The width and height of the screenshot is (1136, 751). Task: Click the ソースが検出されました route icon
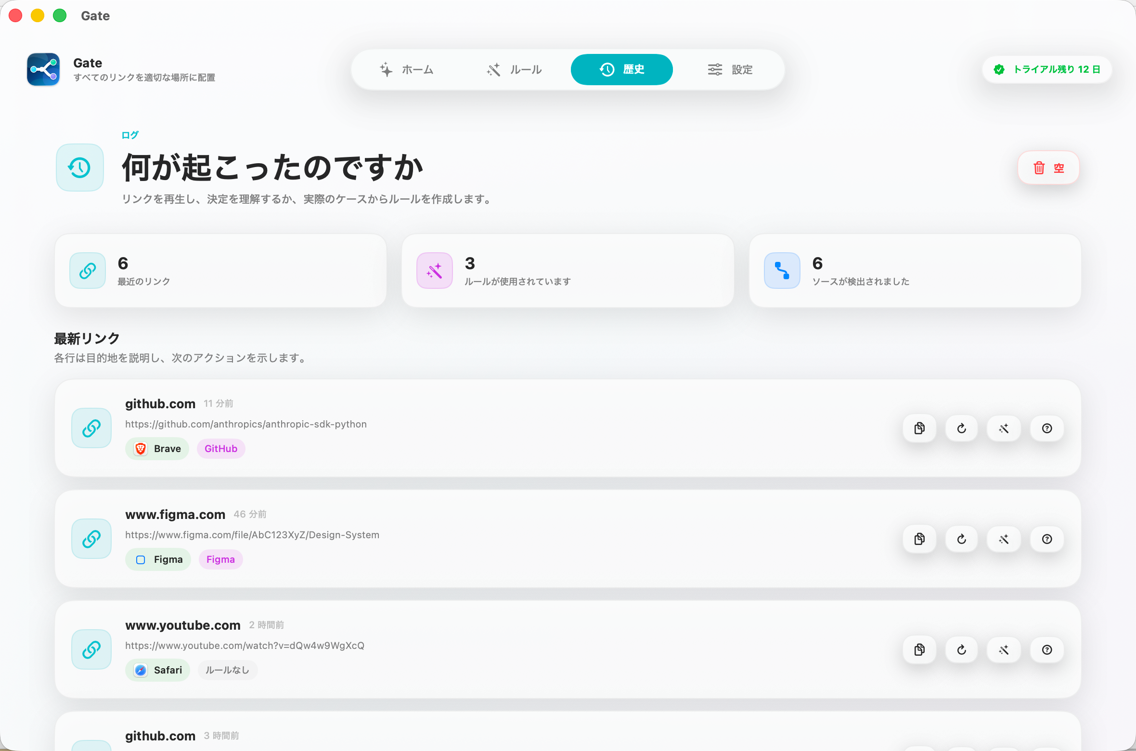point(782,271)
